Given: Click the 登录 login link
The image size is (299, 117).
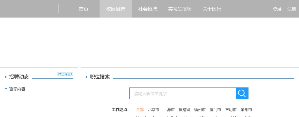Looking at the screenshot, I should (x=277, y=9).
